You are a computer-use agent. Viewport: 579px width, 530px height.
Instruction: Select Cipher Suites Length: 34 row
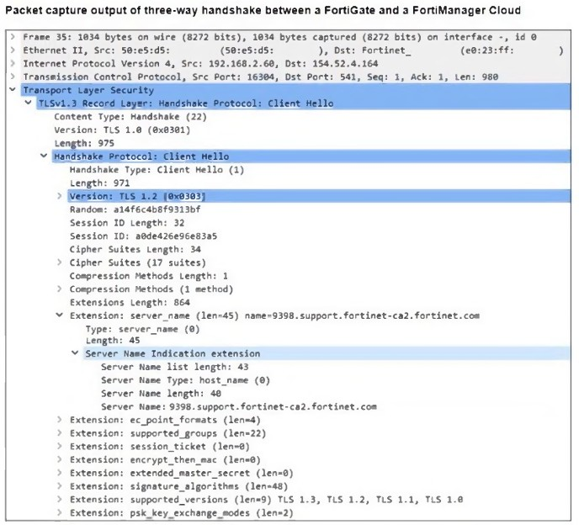[135, 250]
